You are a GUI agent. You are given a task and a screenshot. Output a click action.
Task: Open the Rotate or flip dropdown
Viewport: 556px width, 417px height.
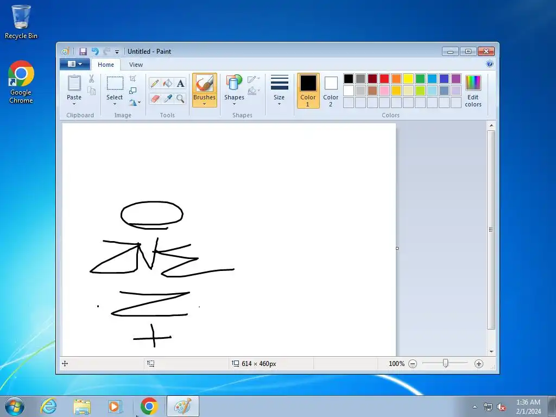[x=135, y=103]
